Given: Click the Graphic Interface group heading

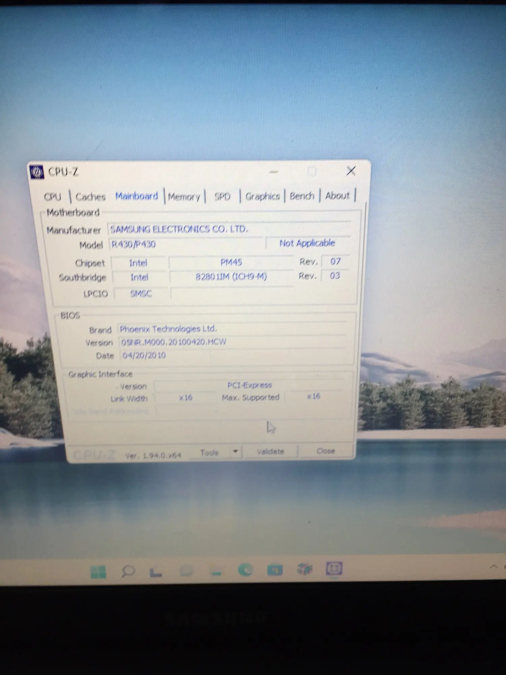Looking at the screenshot, I should [101, 374].
